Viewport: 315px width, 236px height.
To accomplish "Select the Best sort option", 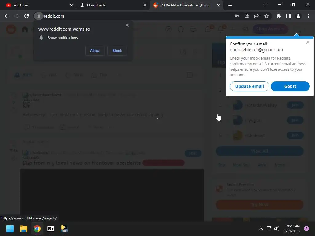I will 23,75.
